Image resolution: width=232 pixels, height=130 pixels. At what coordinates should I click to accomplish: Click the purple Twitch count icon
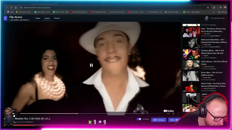pyautogui.click(x=100, y=122)
